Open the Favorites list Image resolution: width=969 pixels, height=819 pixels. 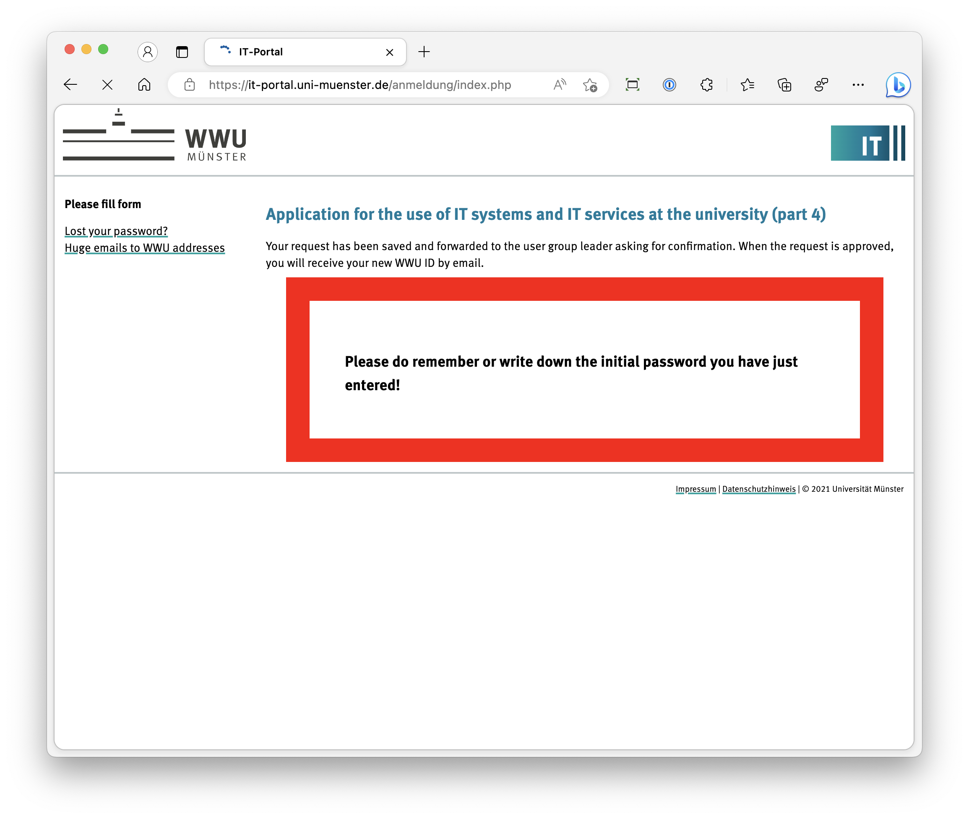pyautogui.click(x=747, y=84)
